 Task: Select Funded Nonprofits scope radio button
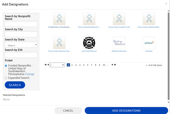(6, 66)
